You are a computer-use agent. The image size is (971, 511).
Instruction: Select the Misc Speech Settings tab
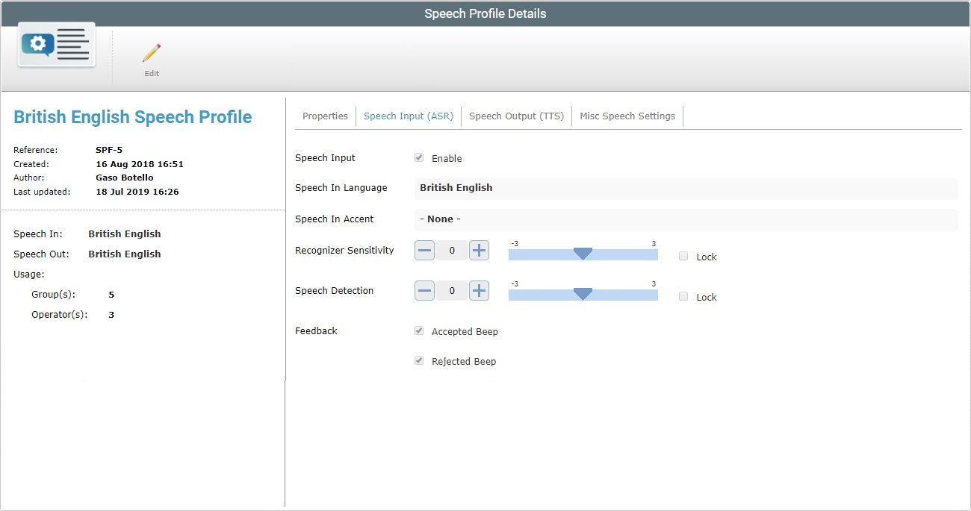click(627, 116)
